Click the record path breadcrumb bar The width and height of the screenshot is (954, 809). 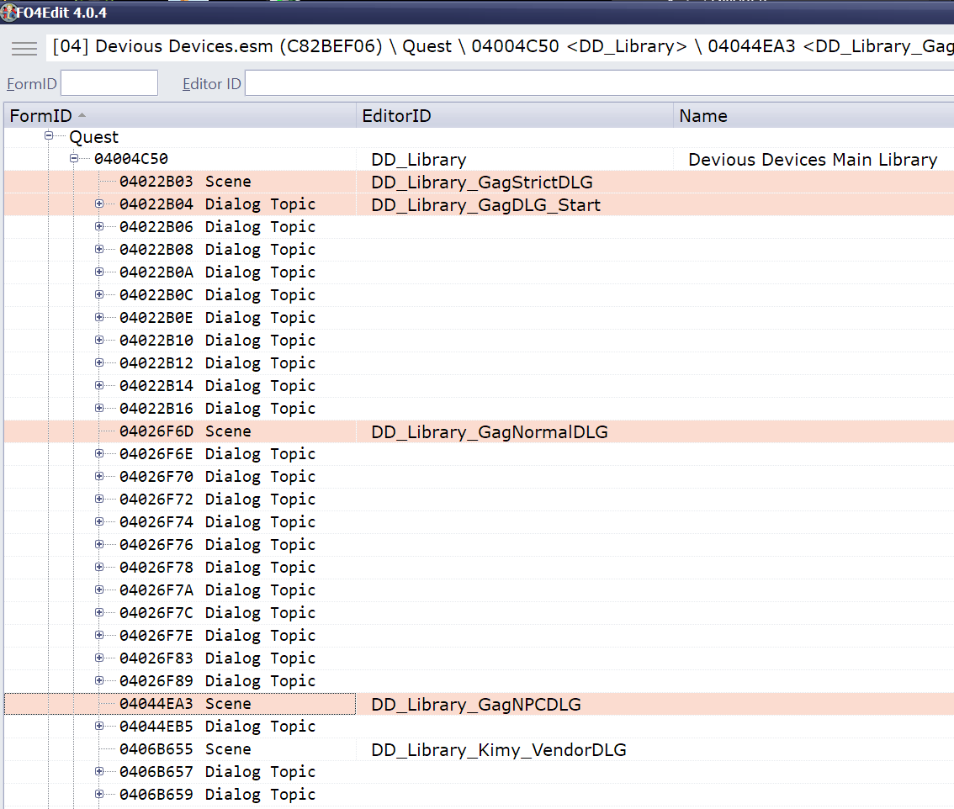click(x=500, y=47)
